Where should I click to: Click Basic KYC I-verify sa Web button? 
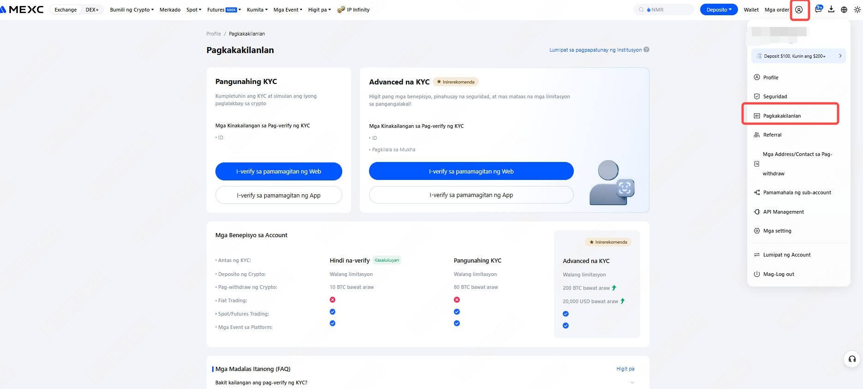click(279, 171)
